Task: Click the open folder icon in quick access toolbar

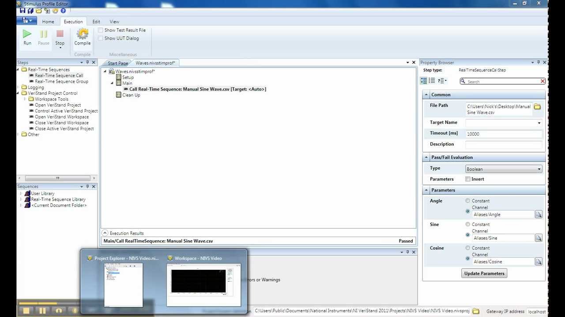Action: pyautogui.click(x=39, y=11)
